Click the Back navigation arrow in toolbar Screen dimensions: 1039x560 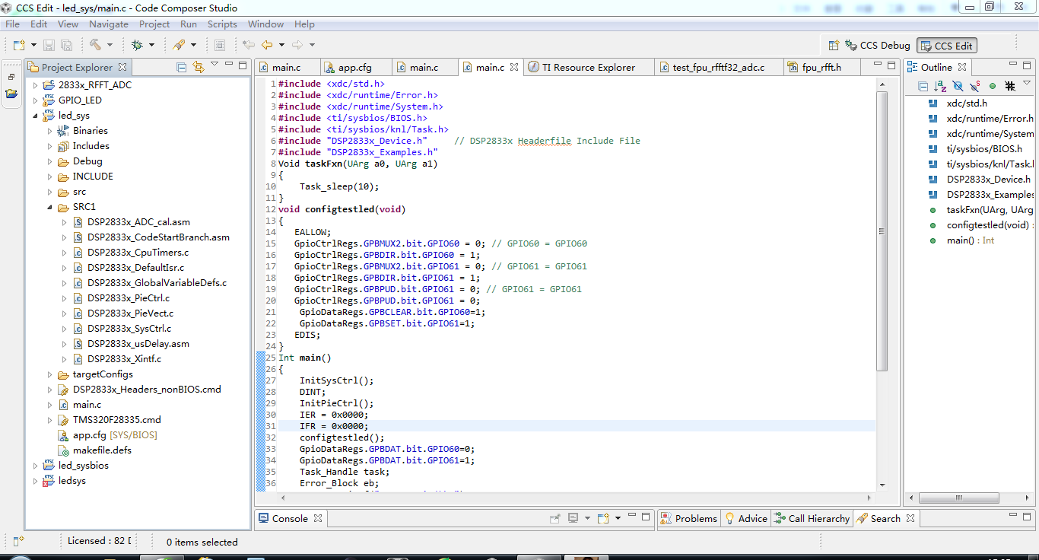[x=267, y=45]
